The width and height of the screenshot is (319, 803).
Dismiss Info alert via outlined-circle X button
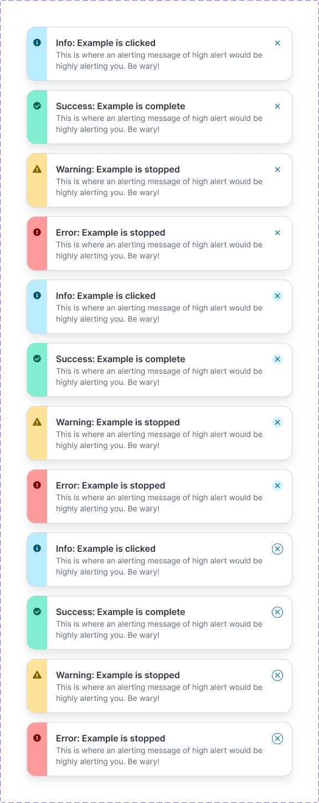pyautogui.click(x=277, y=548)
